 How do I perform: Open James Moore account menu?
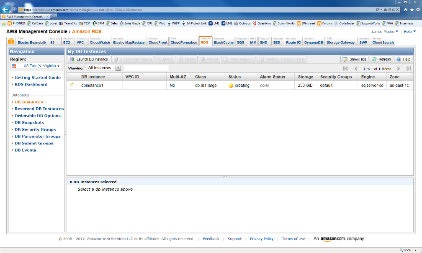coord(385,32)
